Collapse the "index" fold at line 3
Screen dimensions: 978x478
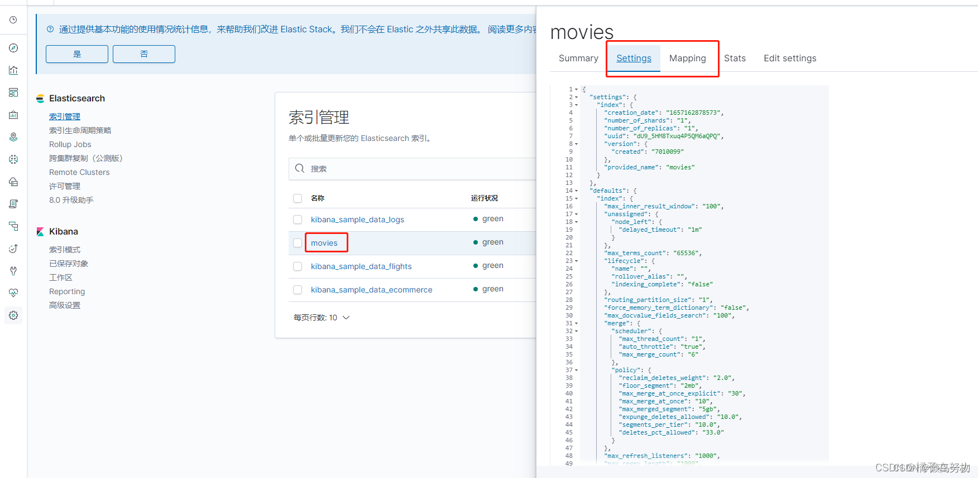pyautogui.click(x=577, y=105)
